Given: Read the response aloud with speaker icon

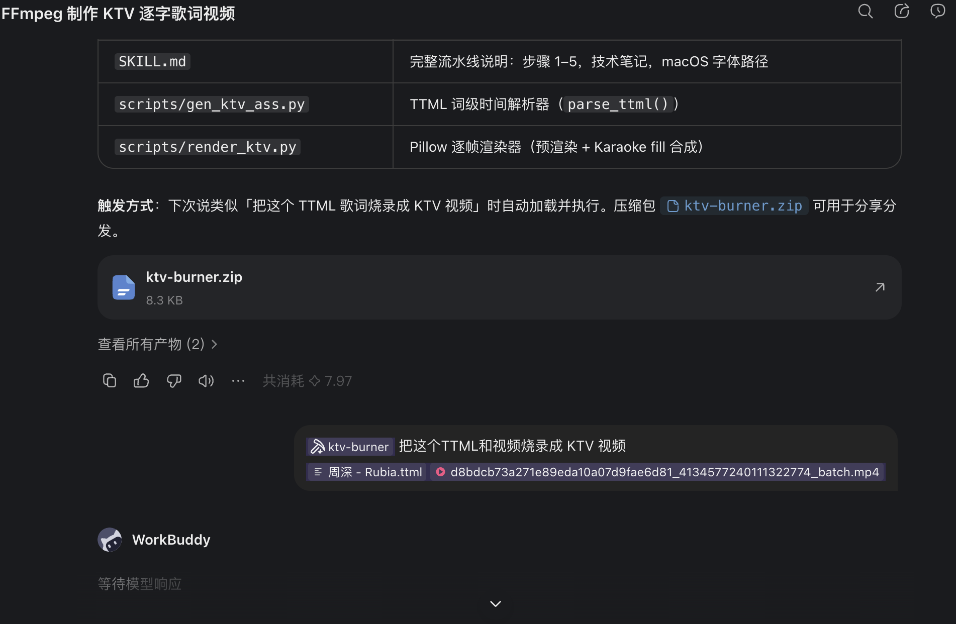Looking at the screenshot, I should [x=206, y=381].
